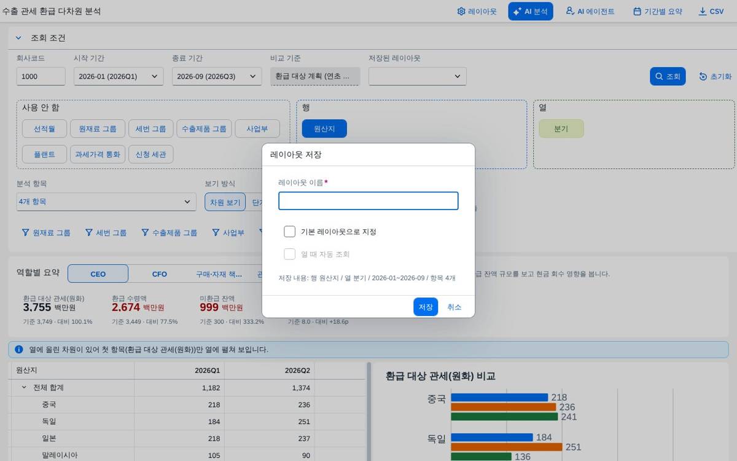
Task: Open the 종료 기간 dropdown
Action: pyautogui.click(x=217, y=76)
